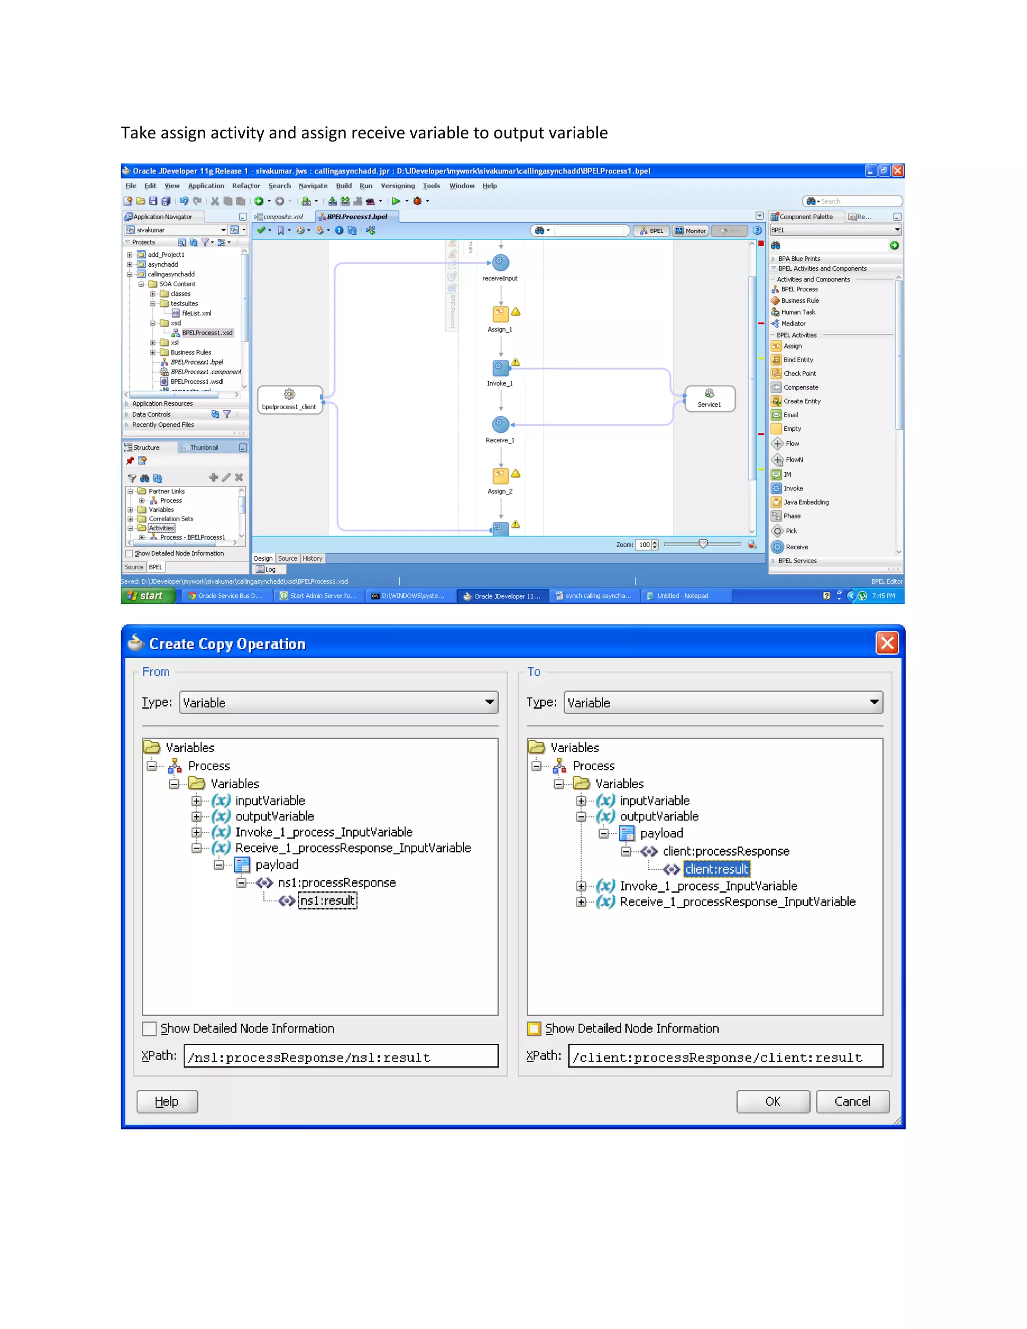Click the green Validate checkmark in BPEL editor
The height and width of the screenshot is (1329, 1027).
pyautogui.click(x=261, y=230)
